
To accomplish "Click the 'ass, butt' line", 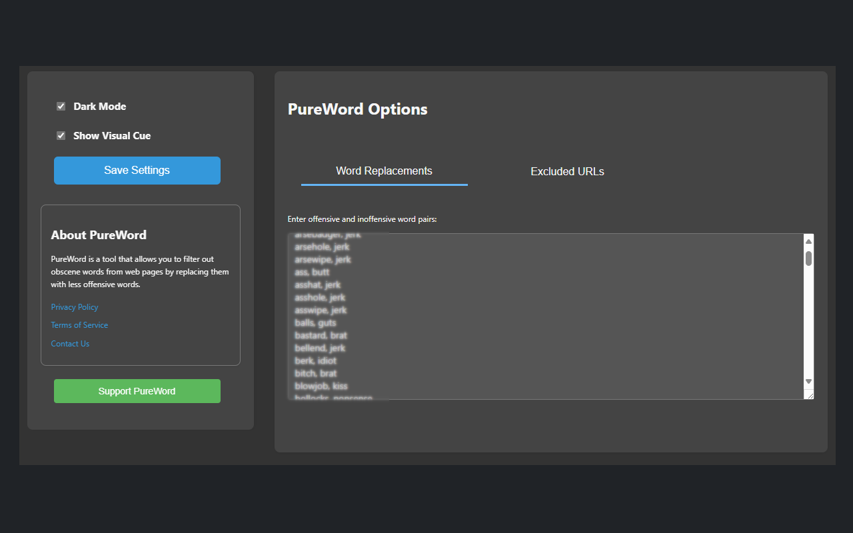I will (x=312, y=272).
